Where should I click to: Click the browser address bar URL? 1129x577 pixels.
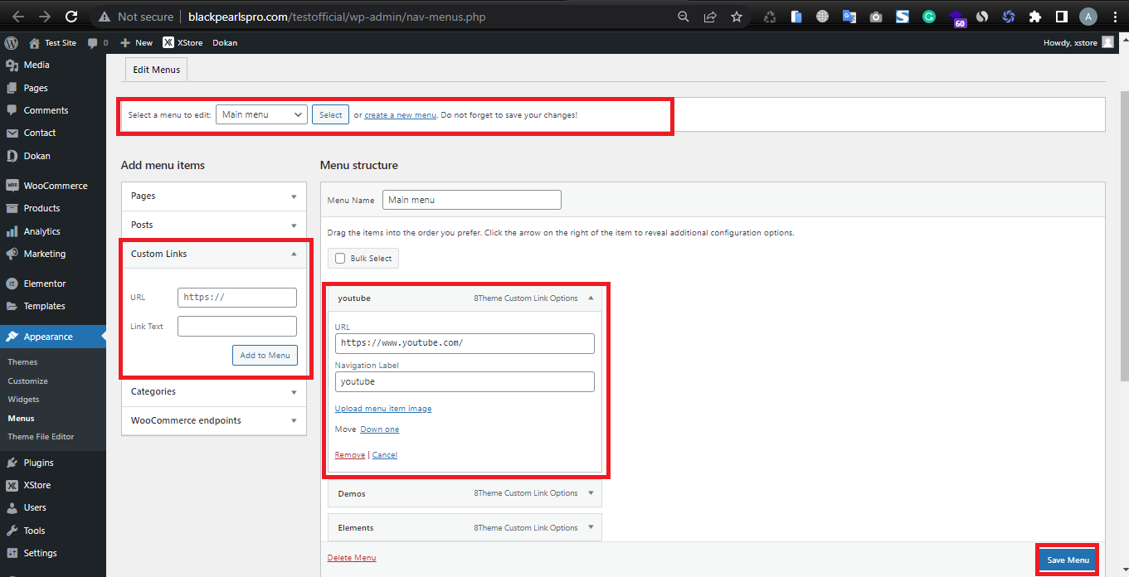tap(337, 17)
